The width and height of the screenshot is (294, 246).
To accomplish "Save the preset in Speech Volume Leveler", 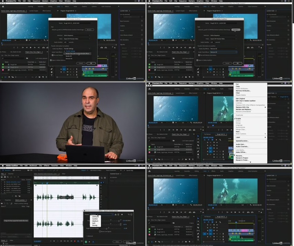I will click(116, 214).
